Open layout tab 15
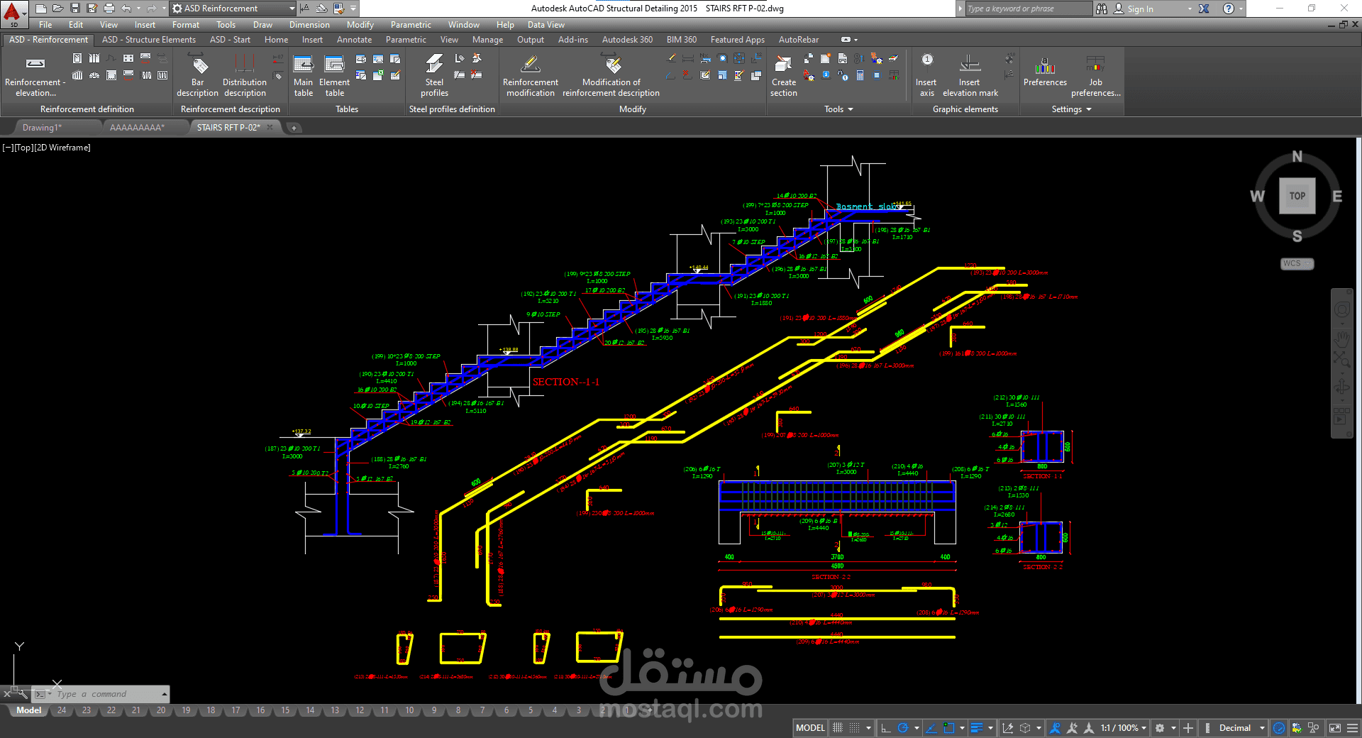The image size is (1362, 738). (285, 710)
